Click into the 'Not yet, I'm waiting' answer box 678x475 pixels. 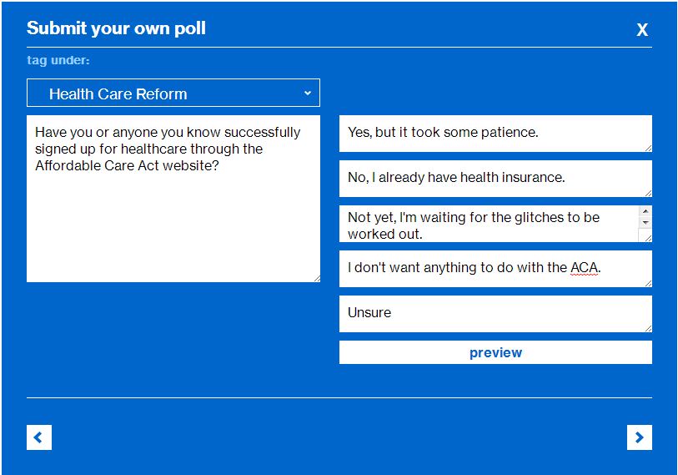pos(489,224)
